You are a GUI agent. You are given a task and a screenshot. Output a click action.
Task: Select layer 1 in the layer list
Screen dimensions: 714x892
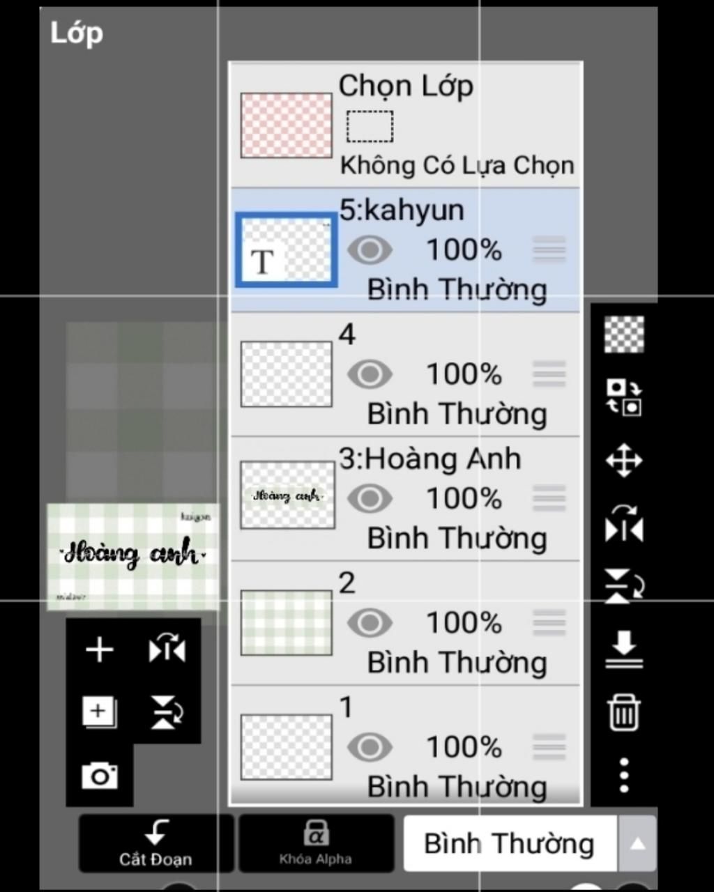(405, 745)
